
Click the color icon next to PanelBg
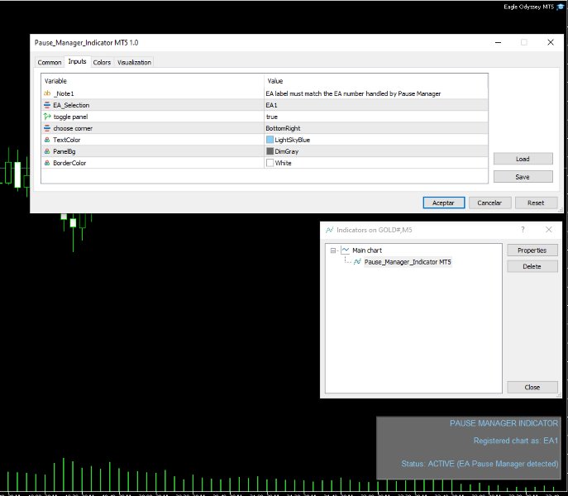[x=47, y=151]
